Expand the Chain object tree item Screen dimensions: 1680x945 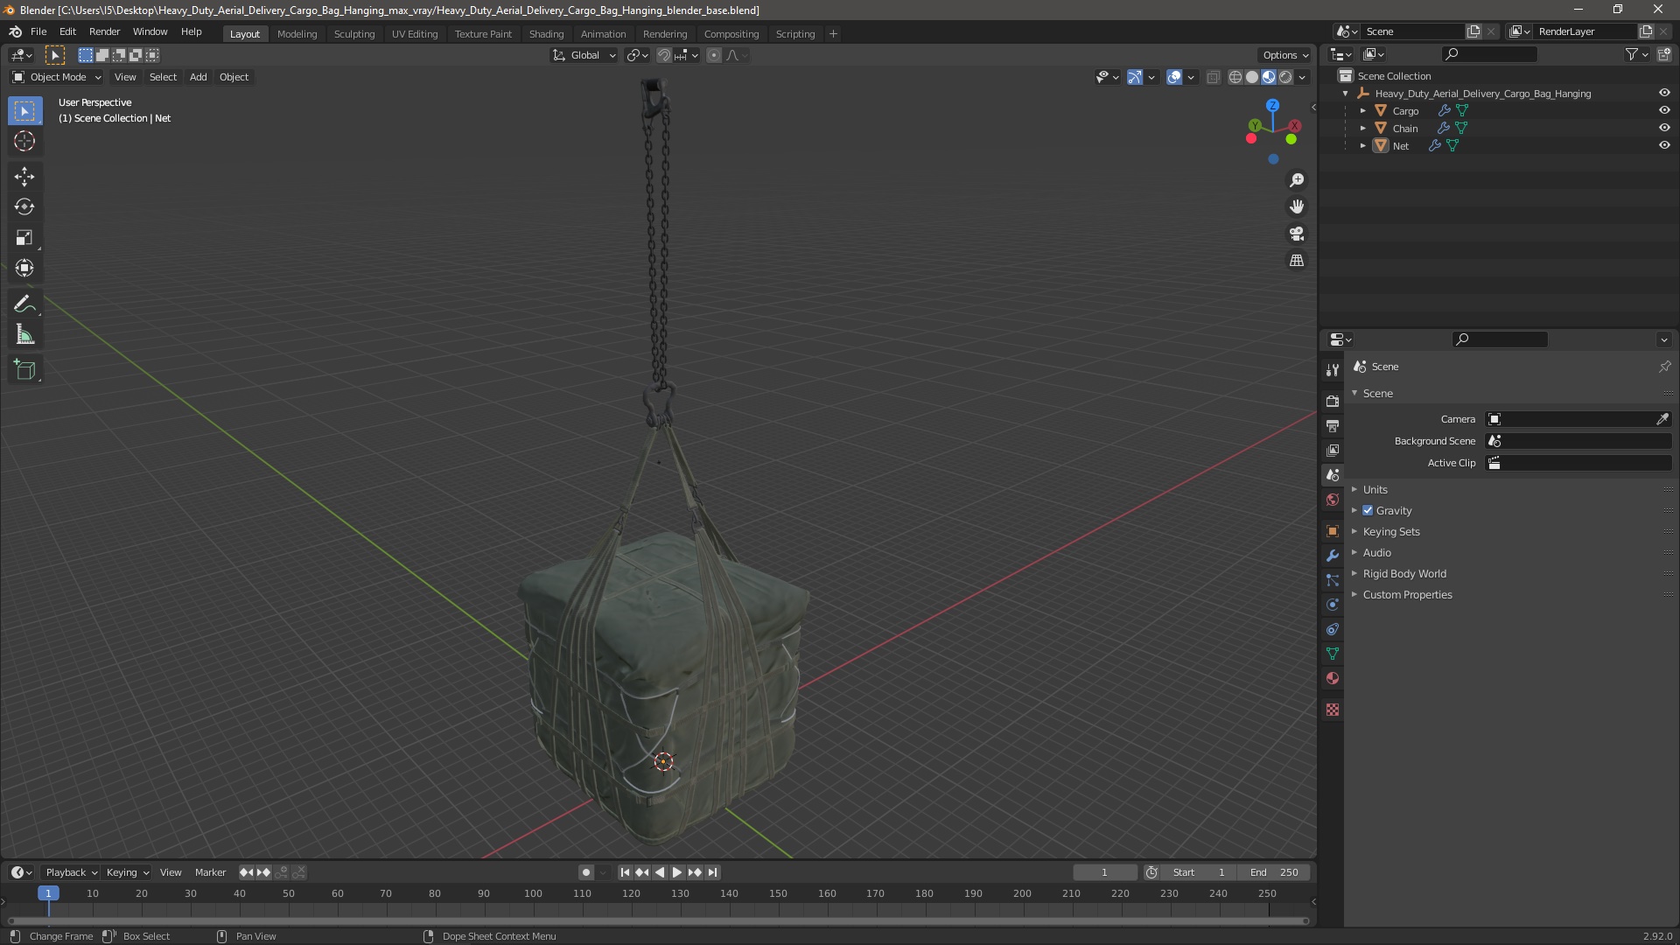tap(1363, 128)
